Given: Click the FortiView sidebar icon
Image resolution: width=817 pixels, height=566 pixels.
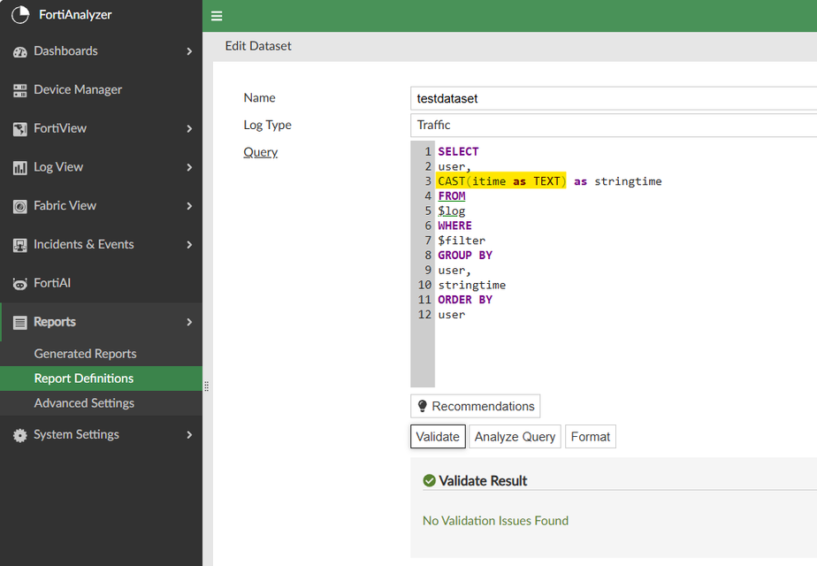Looking at the screenshot, I should (x=19, y=129).
